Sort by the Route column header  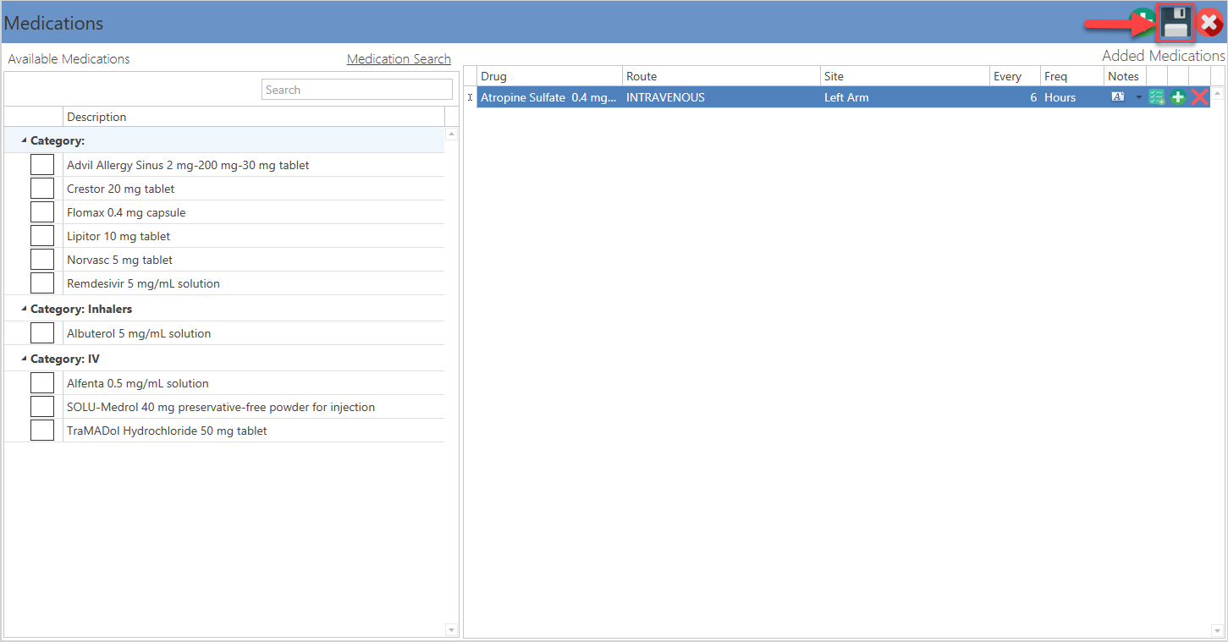(x=721, y=76)
